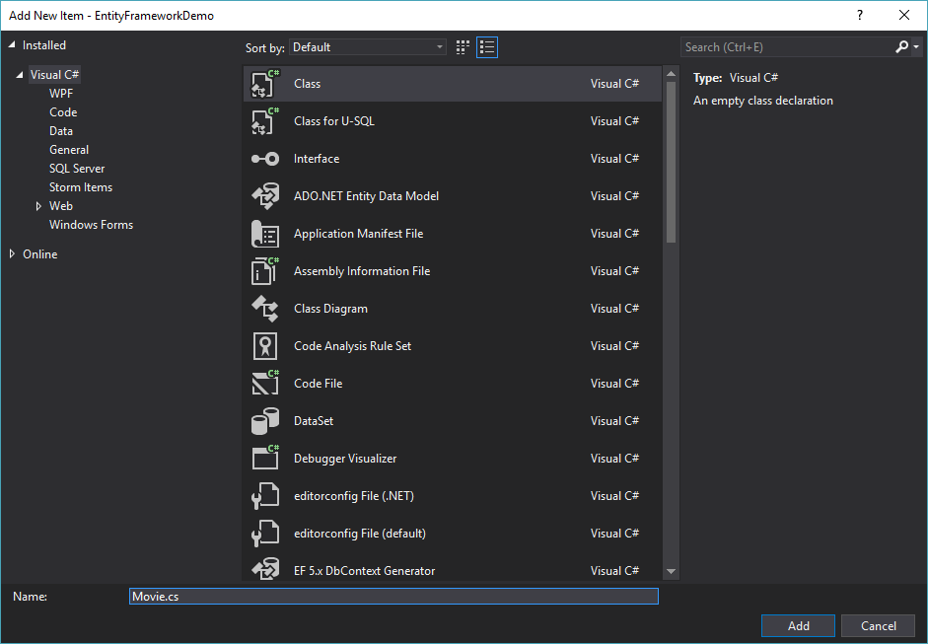
Task: Close the Add New Item dialog
Action: [904, 16]
